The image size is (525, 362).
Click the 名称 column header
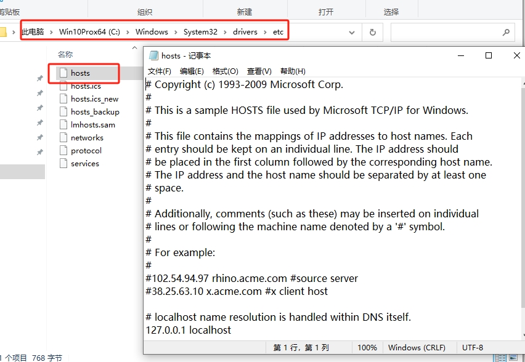(65, 55)
